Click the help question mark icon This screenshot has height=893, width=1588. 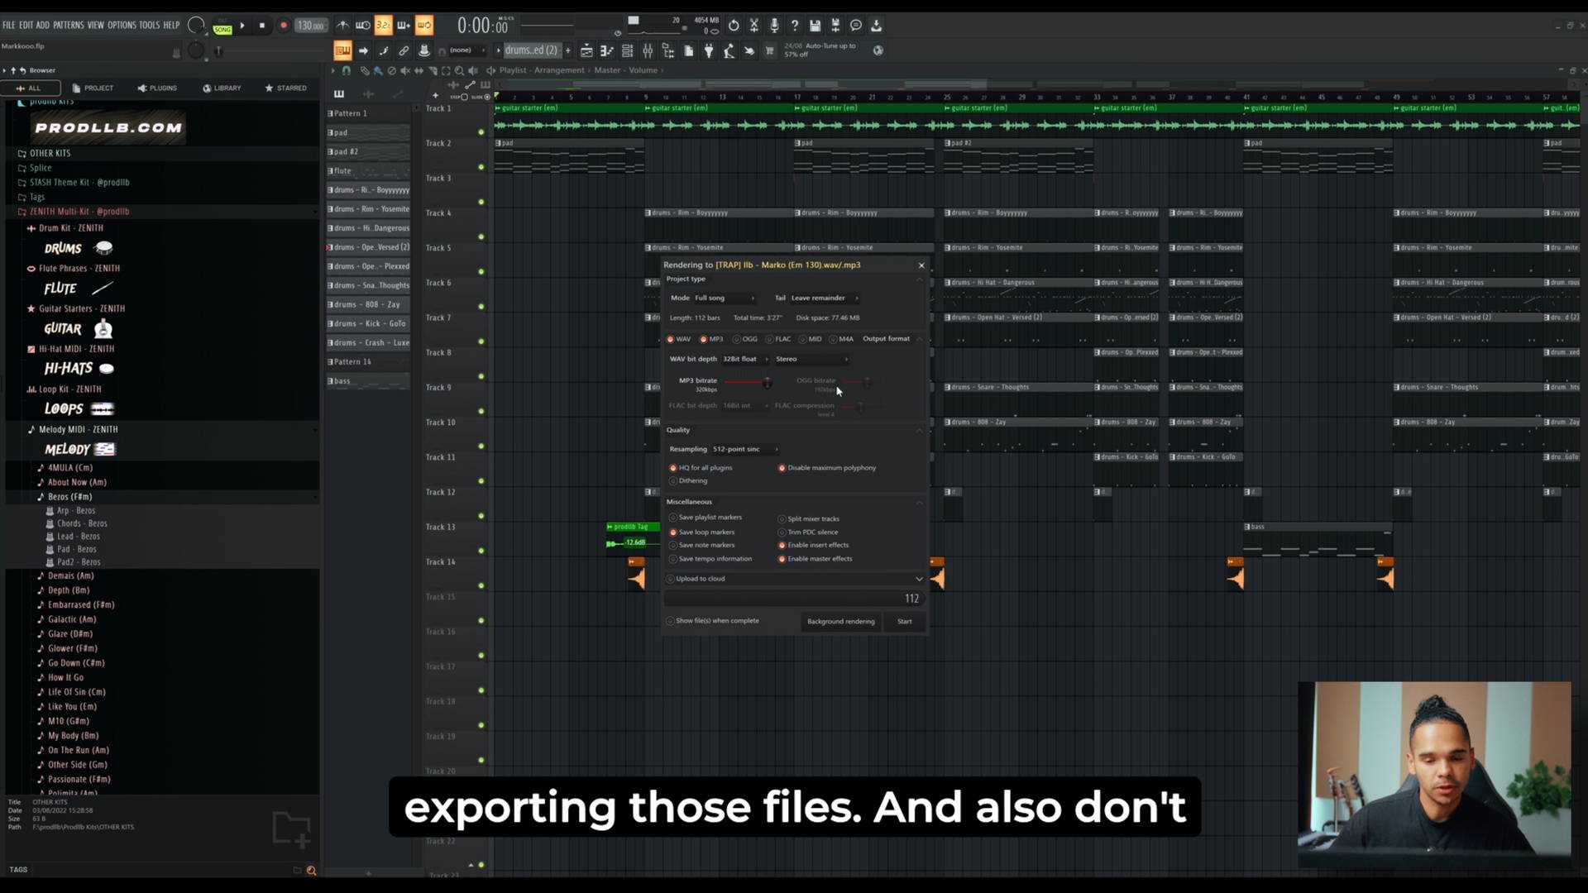[x=795, y=26]
